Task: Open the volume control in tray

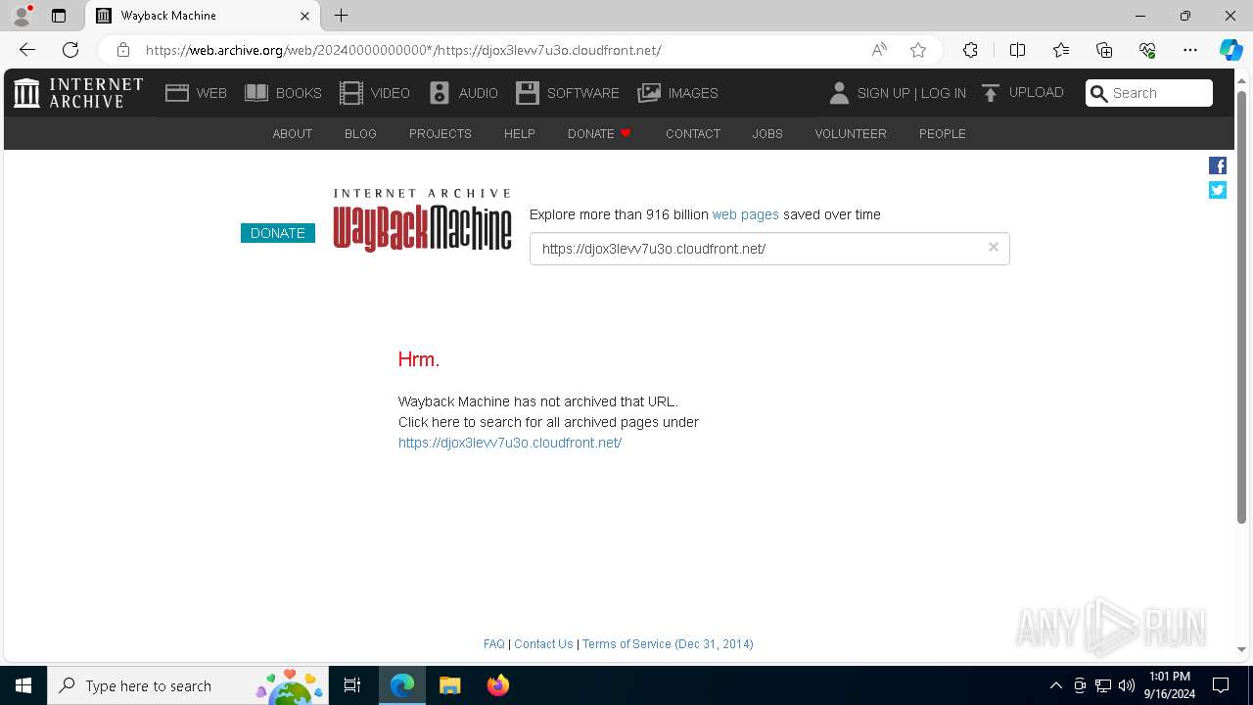Action: pos(1127,685)
